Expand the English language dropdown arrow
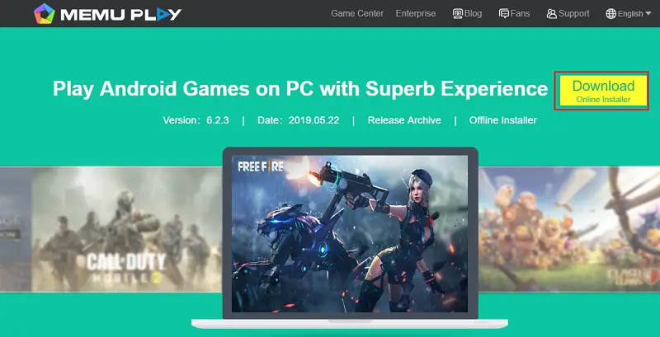 coord(648,14)
